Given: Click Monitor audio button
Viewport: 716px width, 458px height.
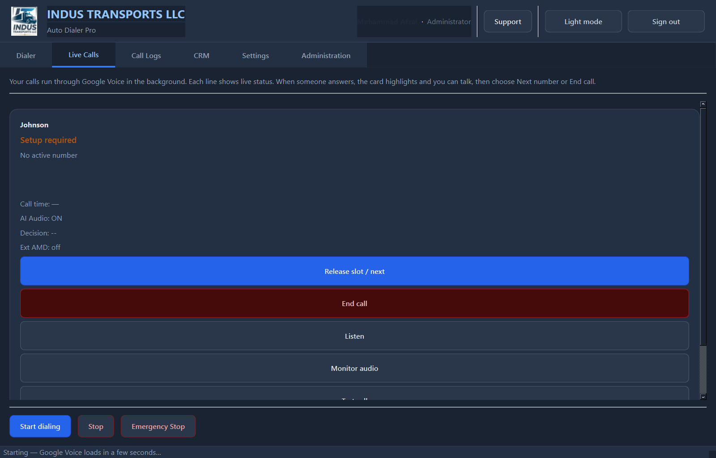Looking at the screenshot, I should point(354,368).
